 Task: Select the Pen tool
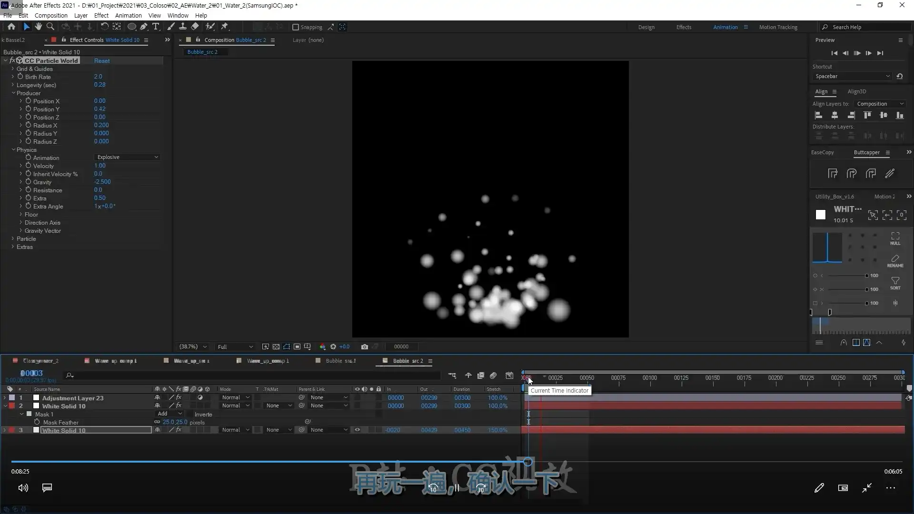144,27
